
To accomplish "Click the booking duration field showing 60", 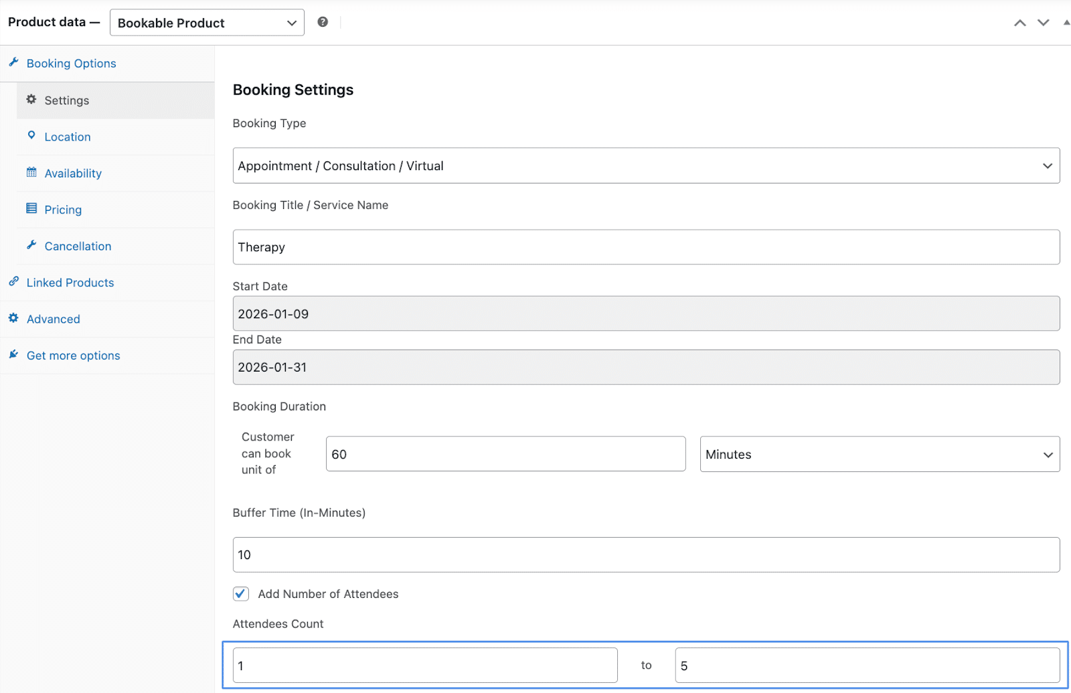I will click(x=505, y=454).
